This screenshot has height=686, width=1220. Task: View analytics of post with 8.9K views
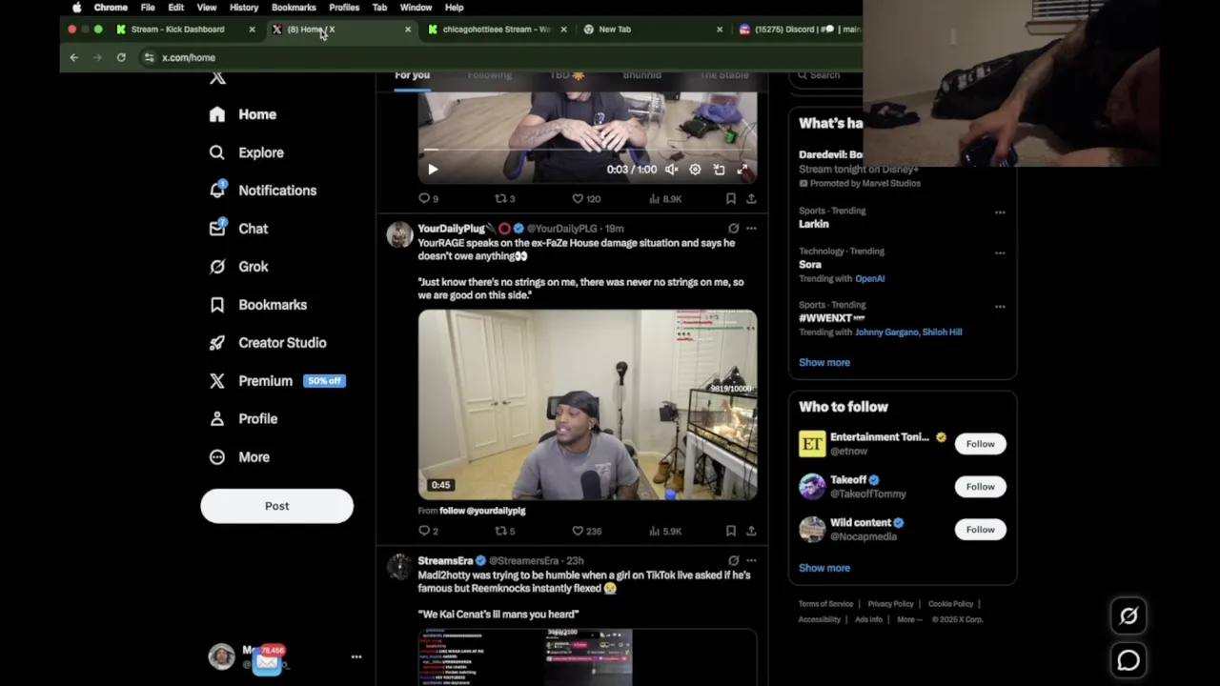coord(665,198)
